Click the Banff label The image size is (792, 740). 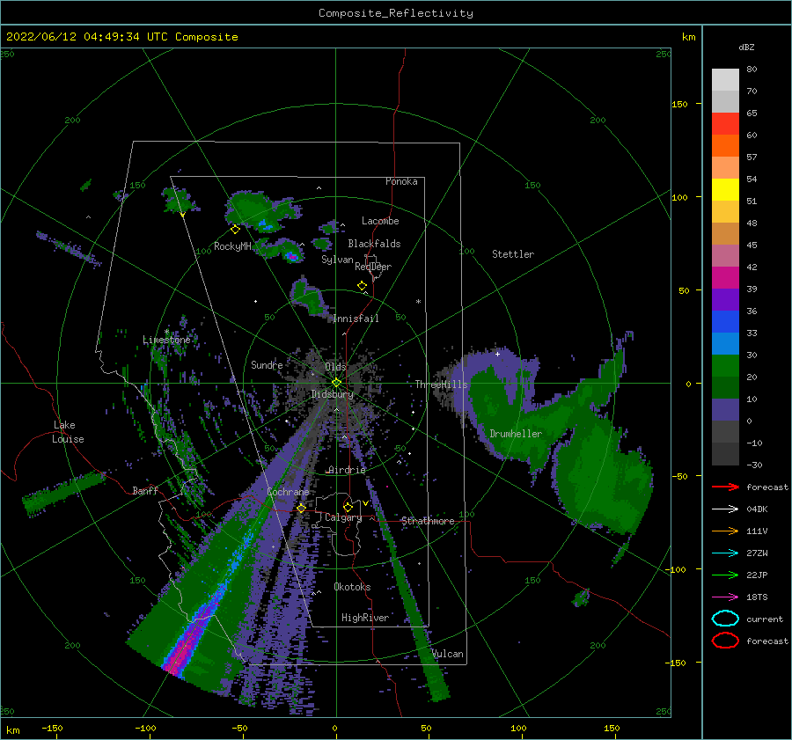(x=145, y=490)
